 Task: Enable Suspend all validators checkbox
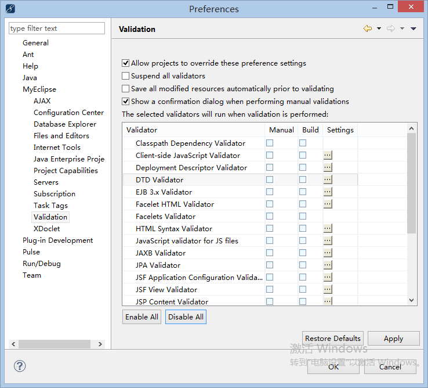point(125,76)
